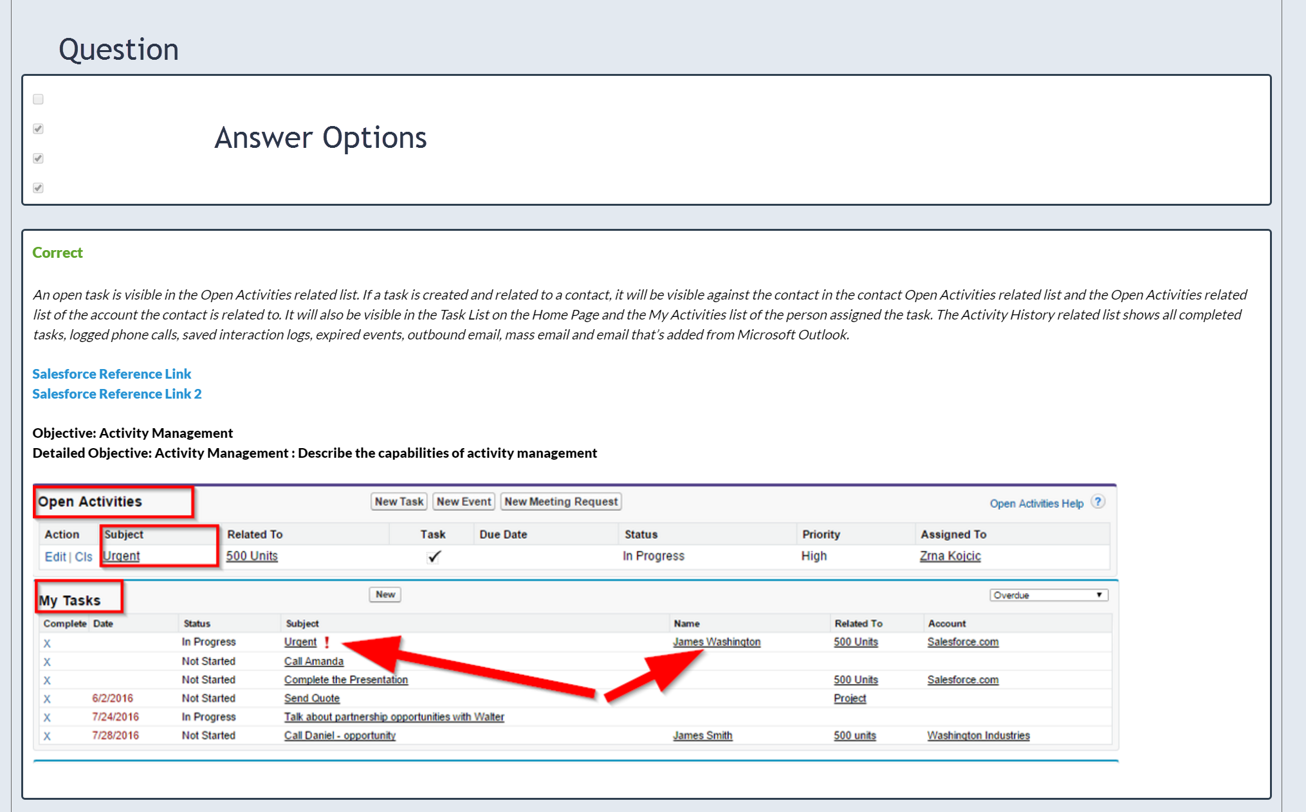Toggle the second answer option checkbox

point(39,129)
